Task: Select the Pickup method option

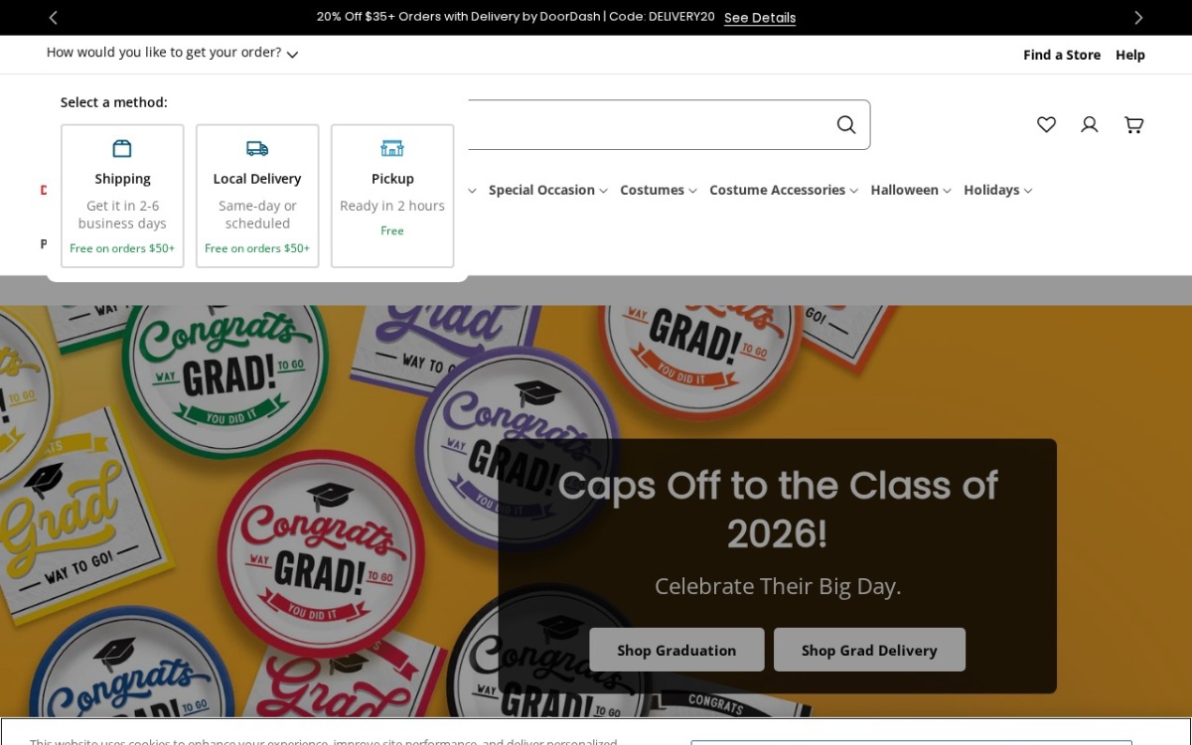Action: coord(392,196)
